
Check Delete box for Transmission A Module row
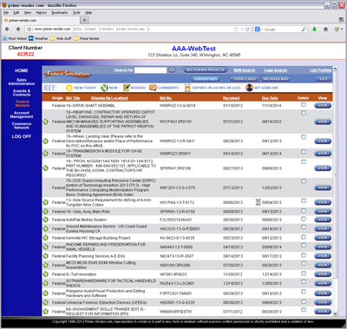(304, 152)
